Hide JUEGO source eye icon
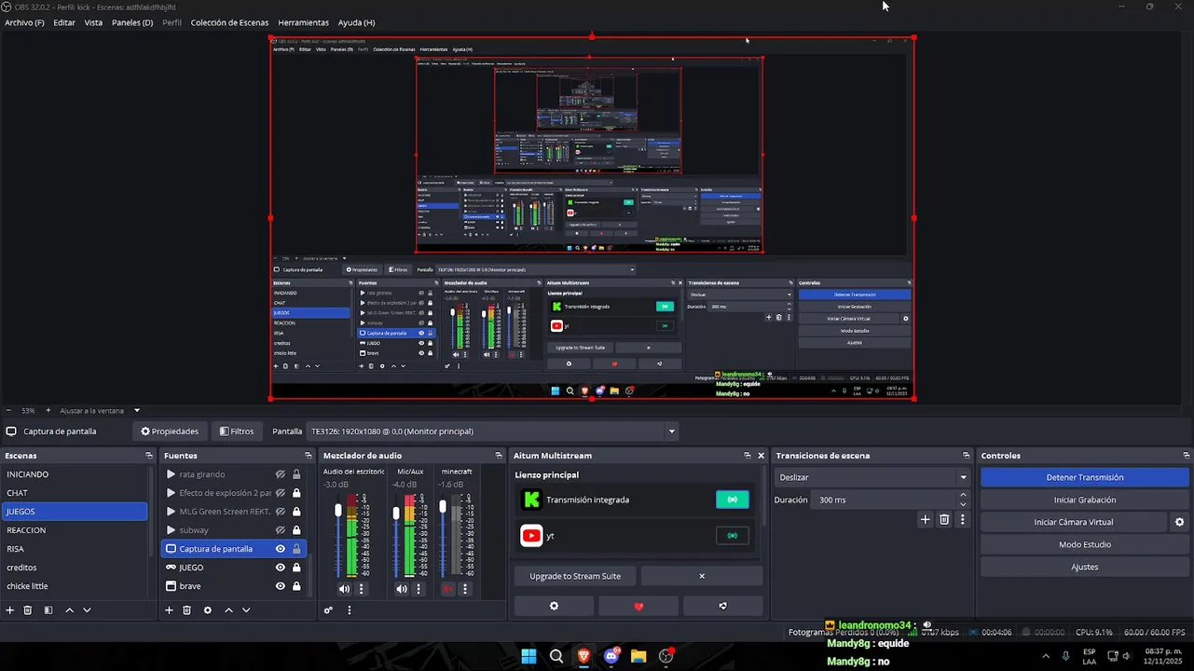The image size is (1194, 671). point(280,568)
